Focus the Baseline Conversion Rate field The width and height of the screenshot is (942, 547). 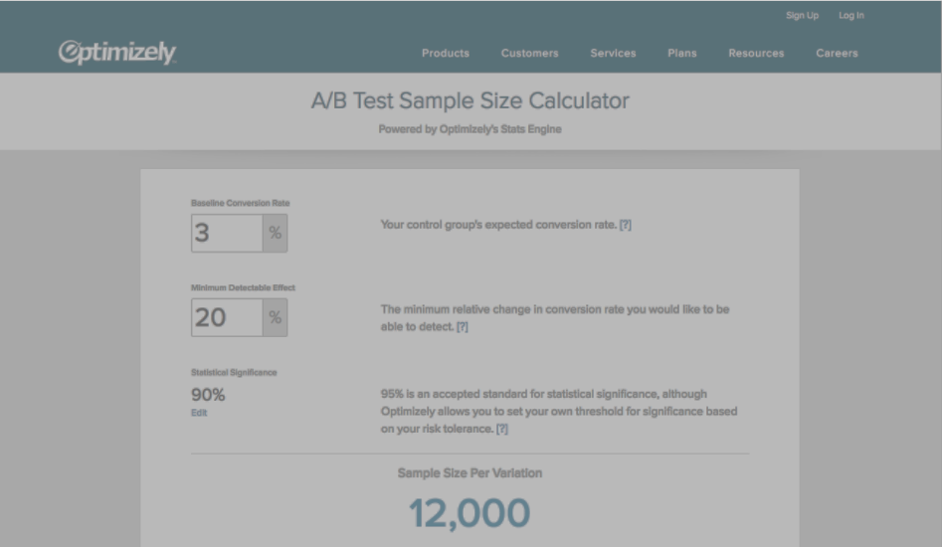[227, 233]
